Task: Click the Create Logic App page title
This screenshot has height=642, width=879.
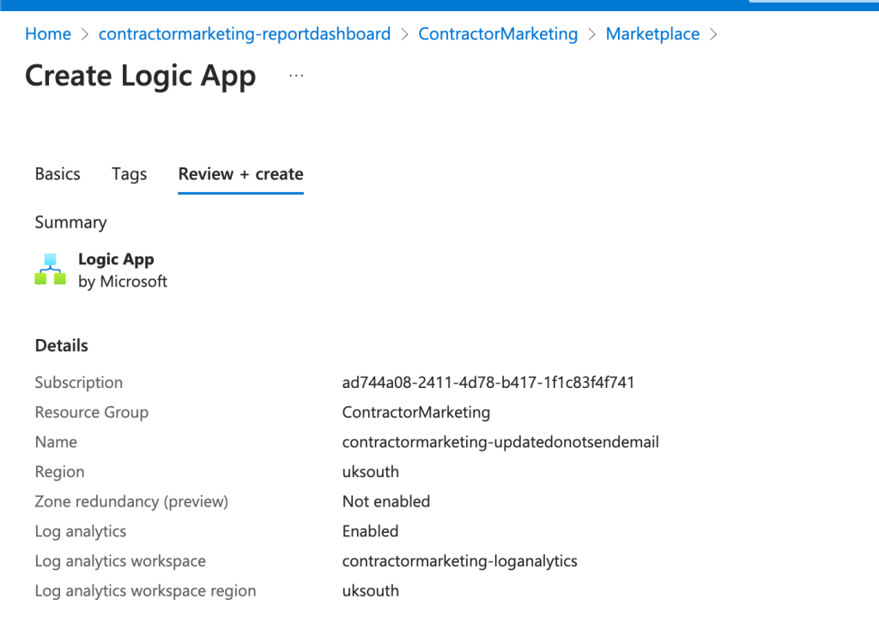Action: pyautogui.click(x=141, y=76)
